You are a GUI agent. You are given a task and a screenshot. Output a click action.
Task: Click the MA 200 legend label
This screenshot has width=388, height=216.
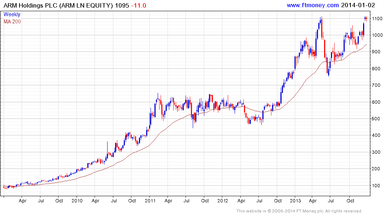(x=12, y=22)
